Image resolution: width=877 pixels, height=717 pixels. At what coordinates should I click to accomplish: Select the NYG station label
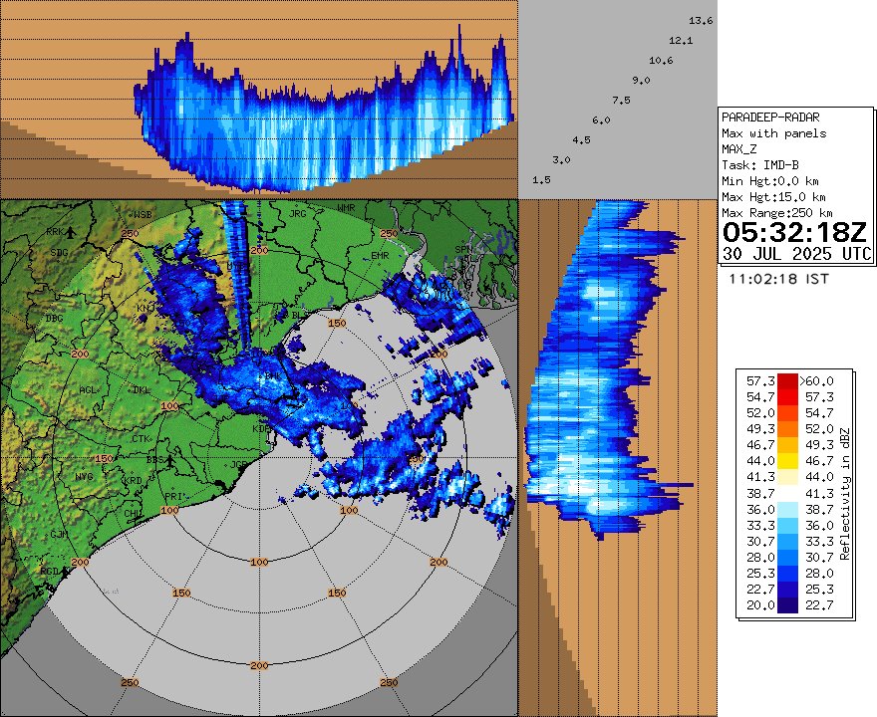[84, 477]
